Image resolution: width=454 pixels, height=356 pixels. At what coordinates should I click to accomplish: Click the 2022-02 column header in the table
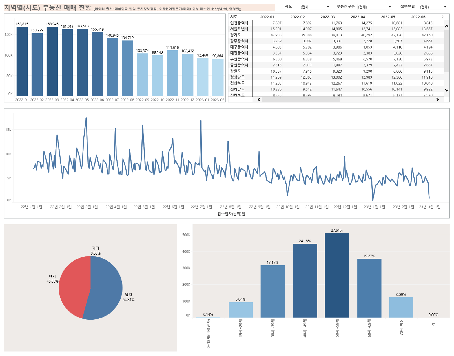coord(298,17)
